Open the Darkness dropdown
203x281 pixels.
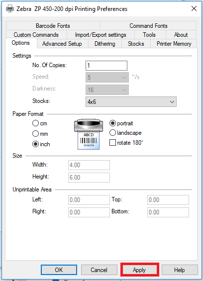point(107,90)
